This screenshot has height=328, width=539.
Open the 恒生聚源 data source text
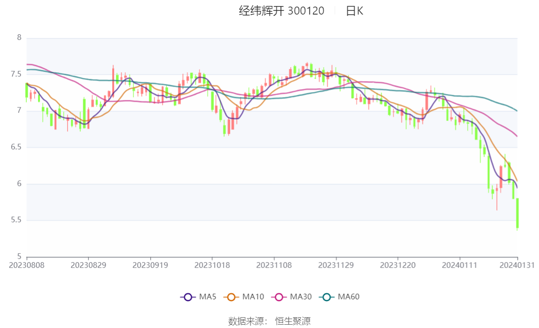tap(293, 321)
